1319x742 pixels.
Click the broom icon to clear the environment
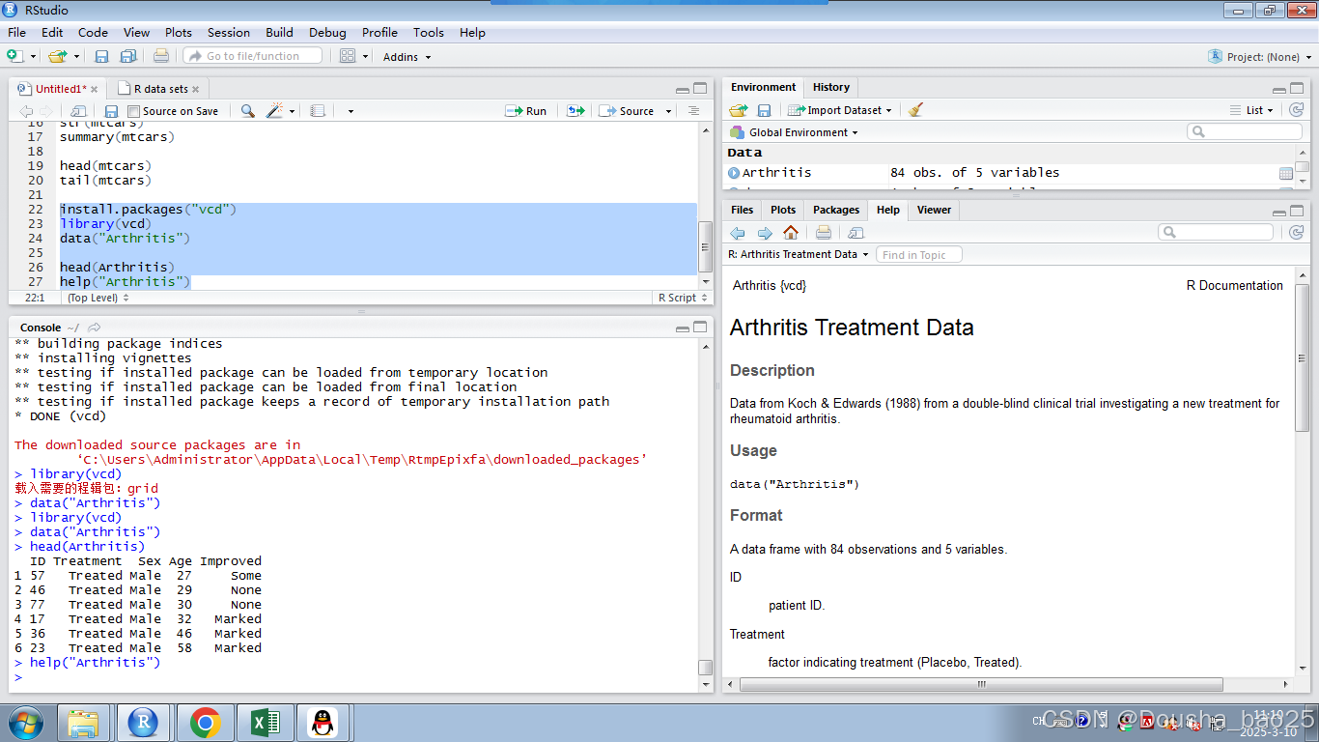pyautogui.click(x=915, y=110)
